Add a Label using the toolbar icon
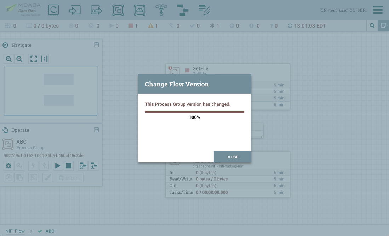Screen dimensions: 389x236 204,10
